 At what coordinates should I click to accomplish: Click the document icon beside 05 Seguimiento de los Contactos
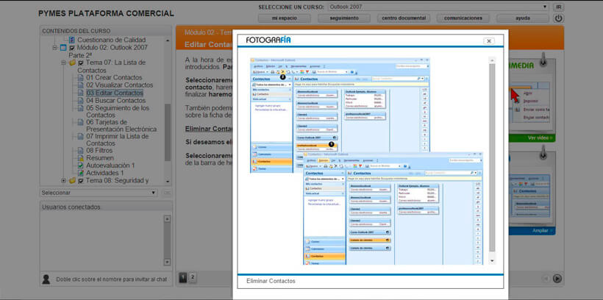(x=80, y=109)
